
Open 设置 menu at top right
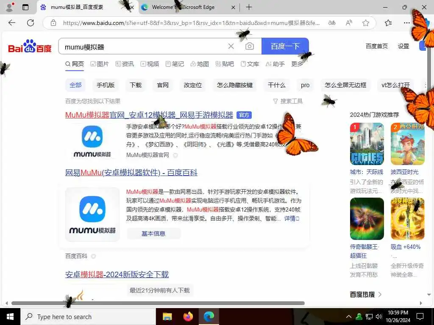(x=403, y=46)
